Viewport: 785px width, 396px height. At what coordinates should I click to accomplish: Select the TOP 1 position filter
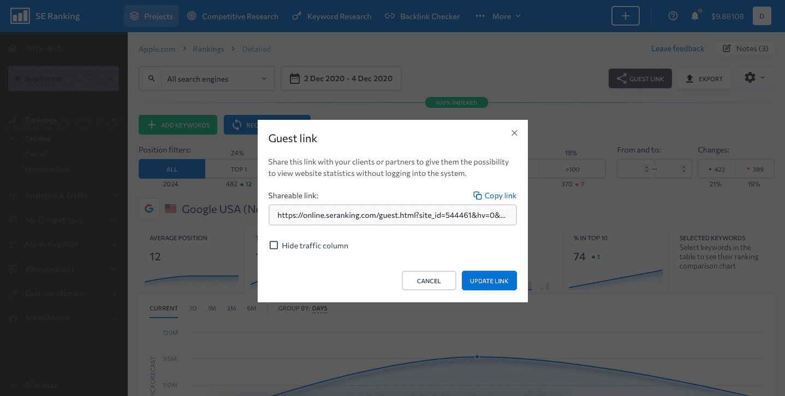tap(239, 169)
